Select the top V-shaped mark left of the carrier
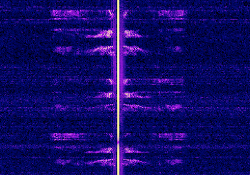The image size is (250, 175). (111, 13)
